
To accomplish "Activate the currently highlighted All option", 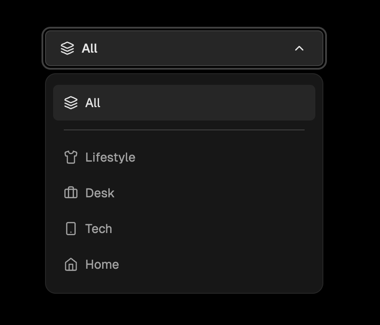I will click(x=184, y=103).
